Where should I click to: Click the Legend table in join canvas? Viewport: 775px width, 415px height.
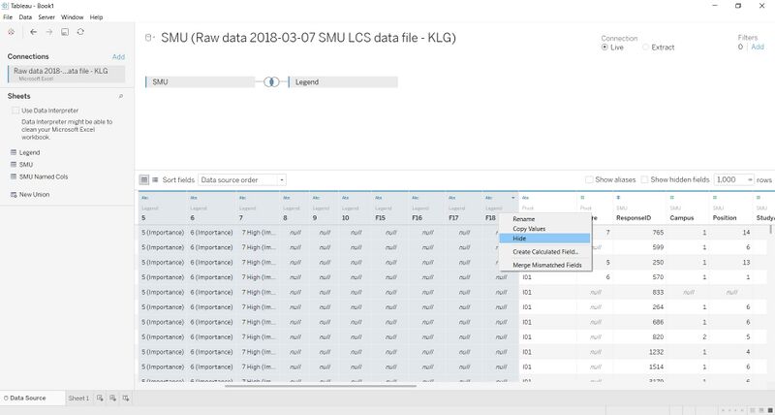[x=343, y=82]
